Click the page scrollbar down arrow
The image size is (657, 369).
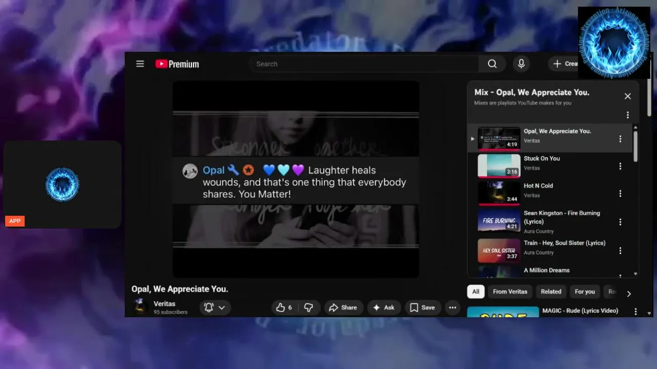point(649,313)
